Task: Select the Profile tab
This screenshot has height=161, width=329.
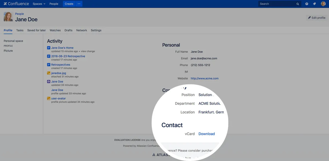Action: 8,30
